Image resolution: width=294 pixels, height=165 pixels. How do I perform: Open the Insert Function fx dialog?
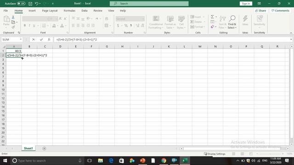tap(49, 39)
